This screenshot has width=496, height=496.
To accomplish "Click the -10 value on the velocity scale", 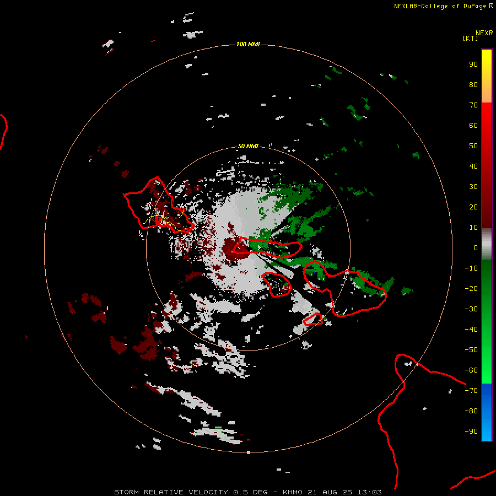I will 471,268.
